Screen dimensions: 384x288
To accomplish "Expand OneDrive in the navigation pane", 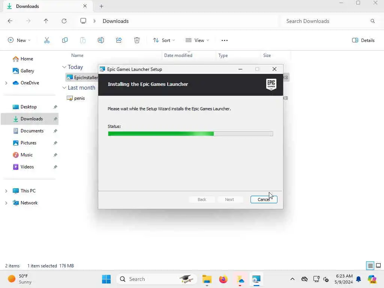I will [6, 83].
